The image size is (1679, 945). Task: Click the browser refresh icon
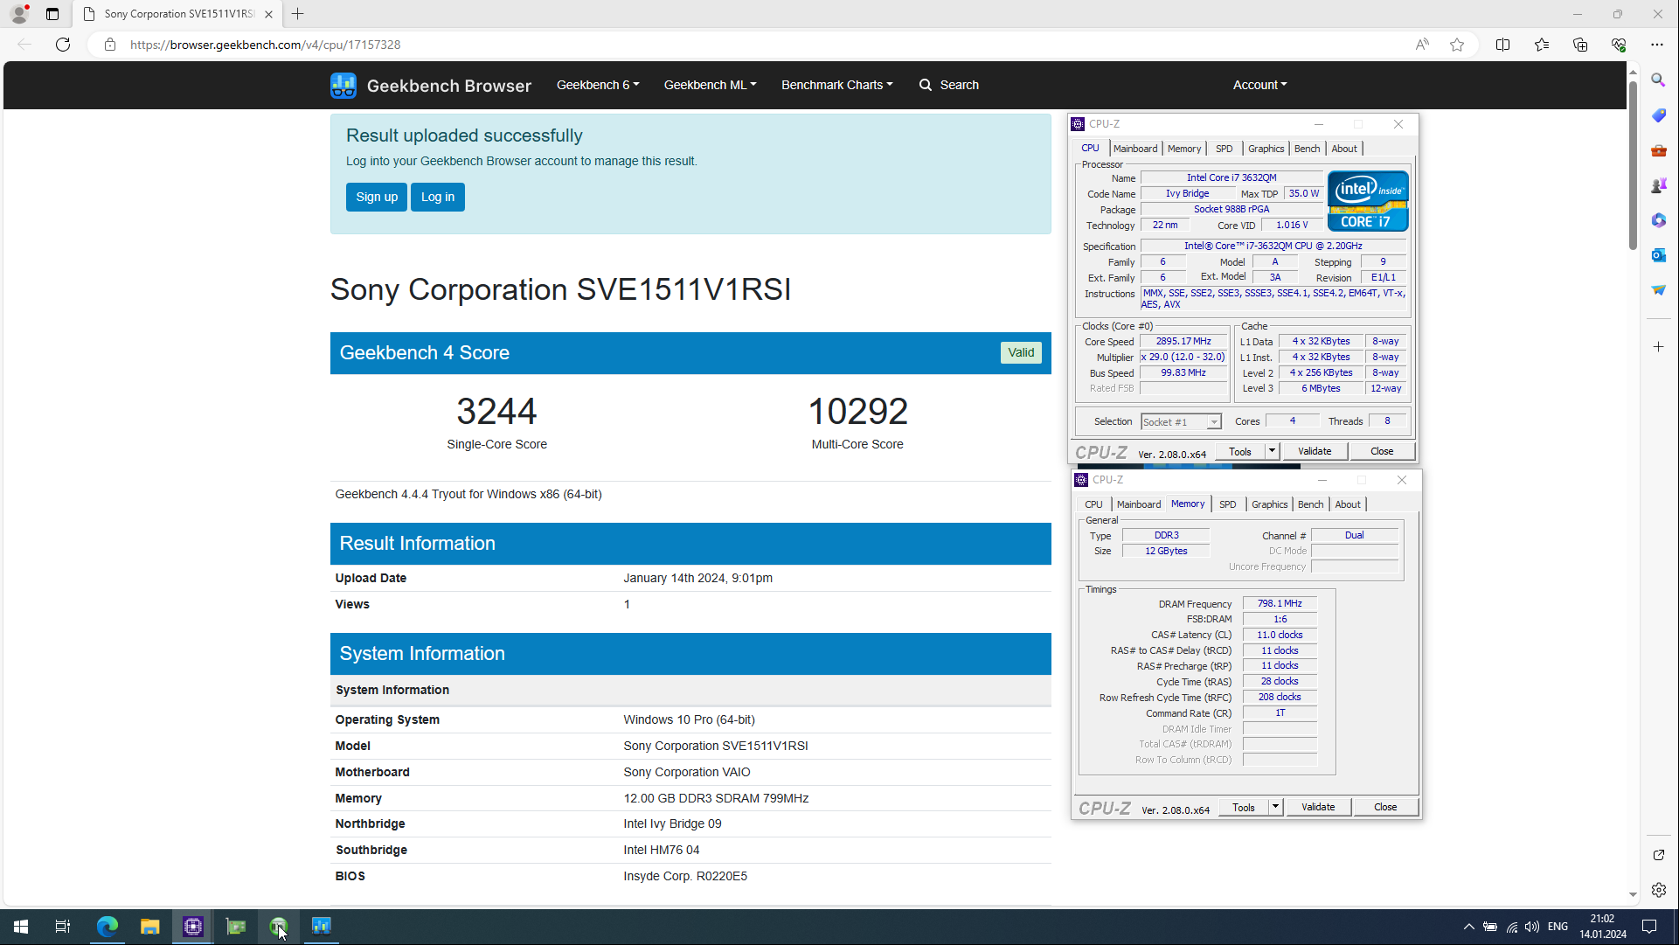(63, 45)
